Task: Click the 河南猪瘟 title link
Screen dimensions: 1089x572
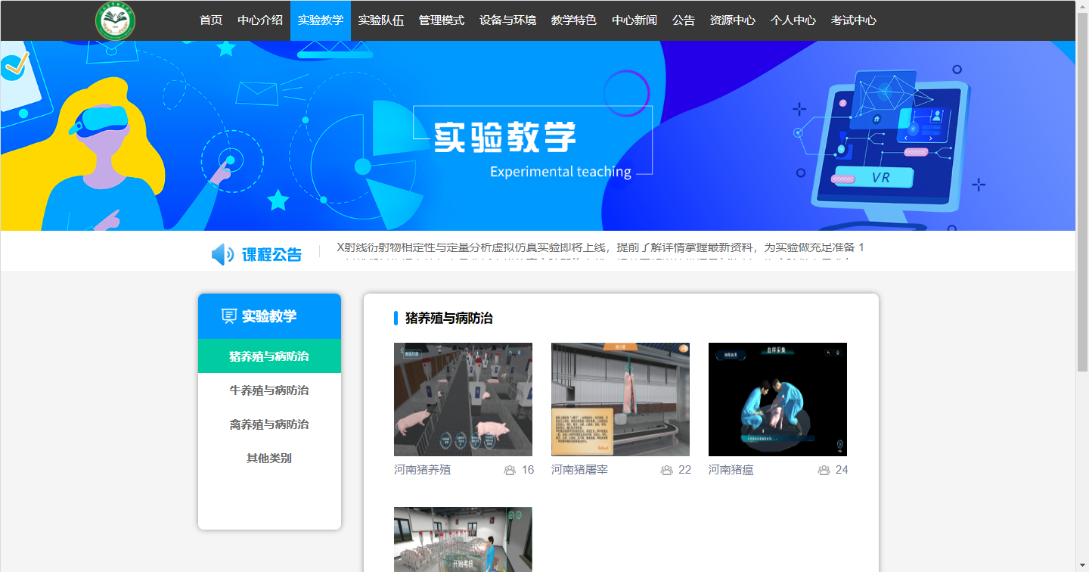Action: (731, 470)
